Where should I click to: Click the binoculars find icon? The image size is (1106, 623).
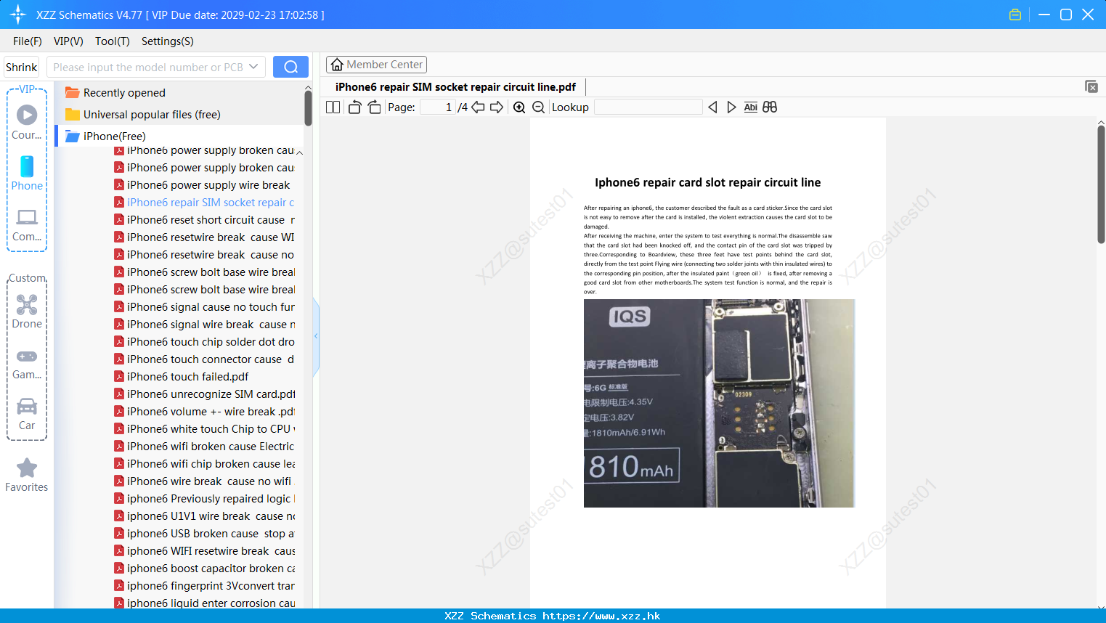point(770,107)
